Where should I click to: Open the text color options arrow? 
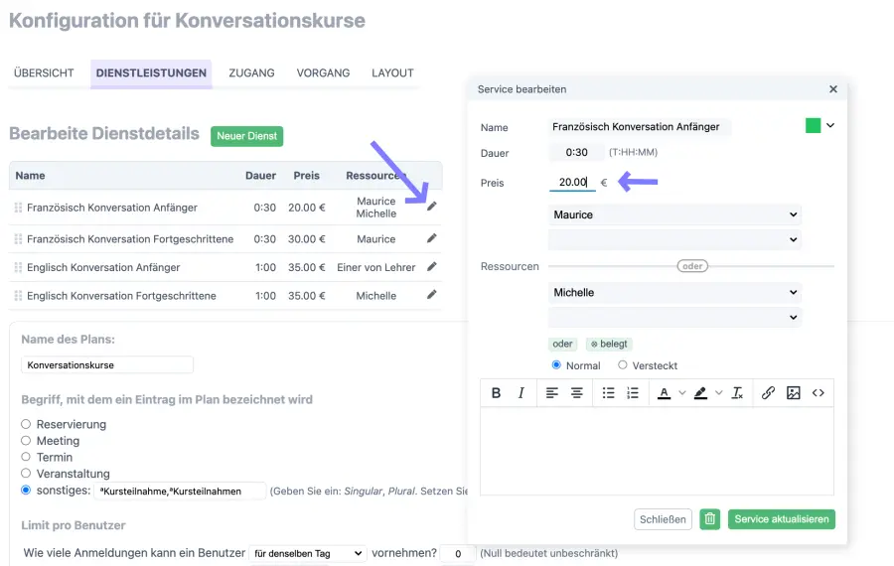[x=681, y=392]
